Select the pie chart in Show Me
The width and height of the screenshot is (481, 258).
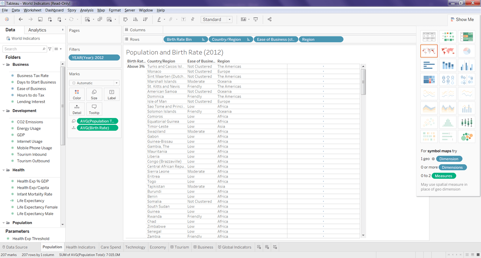(x=466, y=51)
